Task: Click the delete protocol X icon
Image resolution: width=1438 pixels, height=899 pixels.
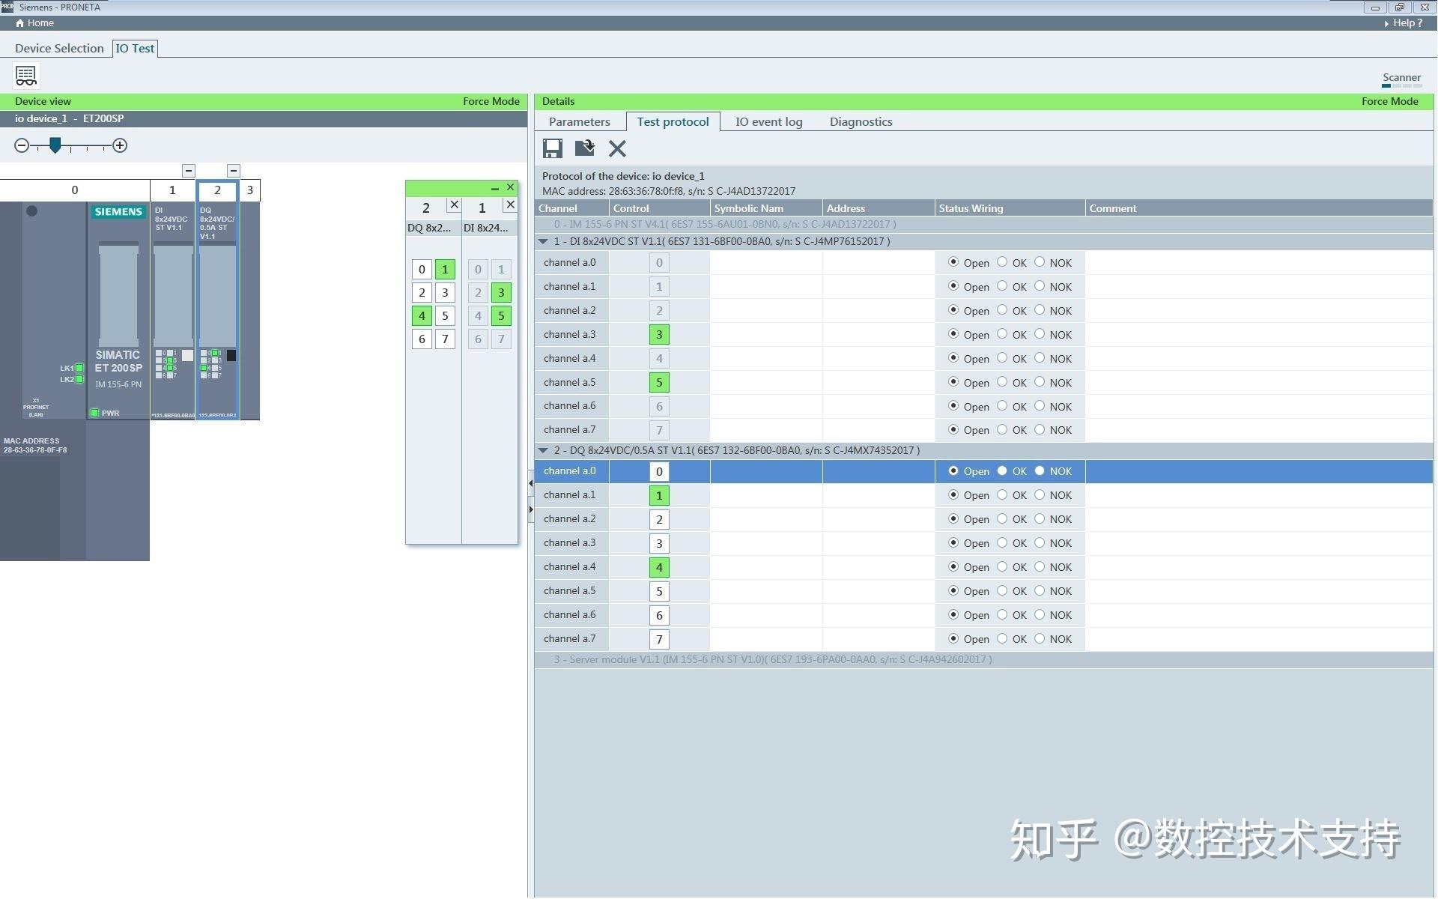Action: (x=617, y=148)
